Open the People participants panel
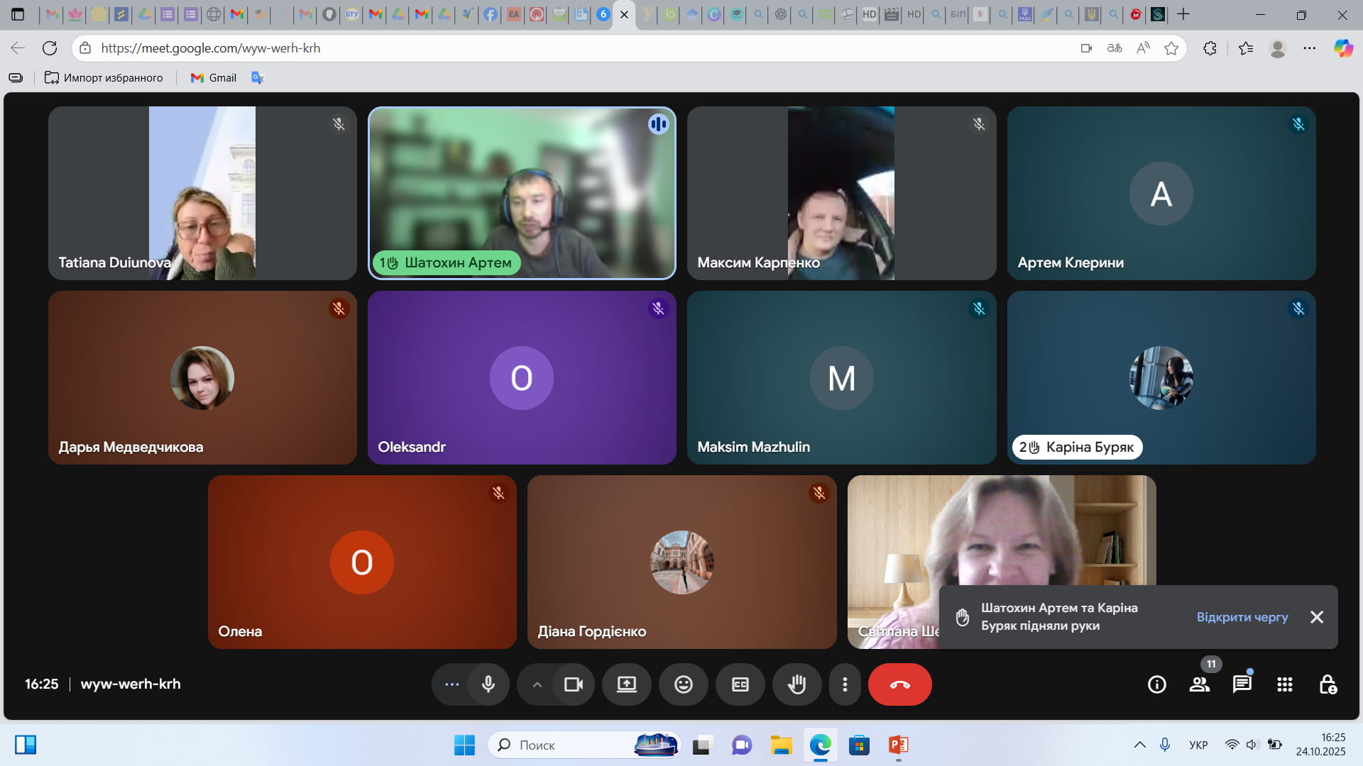The width and height of the screenshot is (1363, 766). 1200,684
